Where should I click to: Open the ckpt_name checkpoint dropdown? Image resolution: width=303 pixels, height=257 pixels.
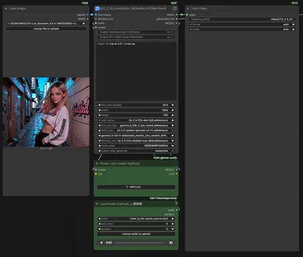coord(136,120)
